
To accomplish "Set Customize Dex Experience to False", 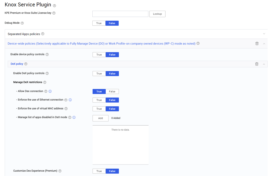I will (x=112, y=171).
